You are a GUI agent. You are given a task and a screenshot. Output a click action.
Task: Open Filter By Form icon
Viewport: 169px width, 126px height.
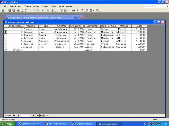(65, 10)
